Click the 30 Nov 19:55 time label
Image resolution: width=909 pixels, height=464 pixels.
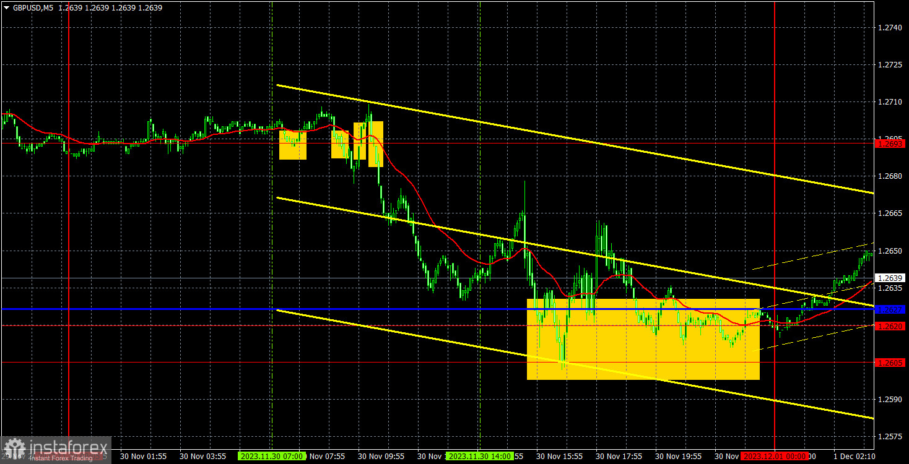679,456
